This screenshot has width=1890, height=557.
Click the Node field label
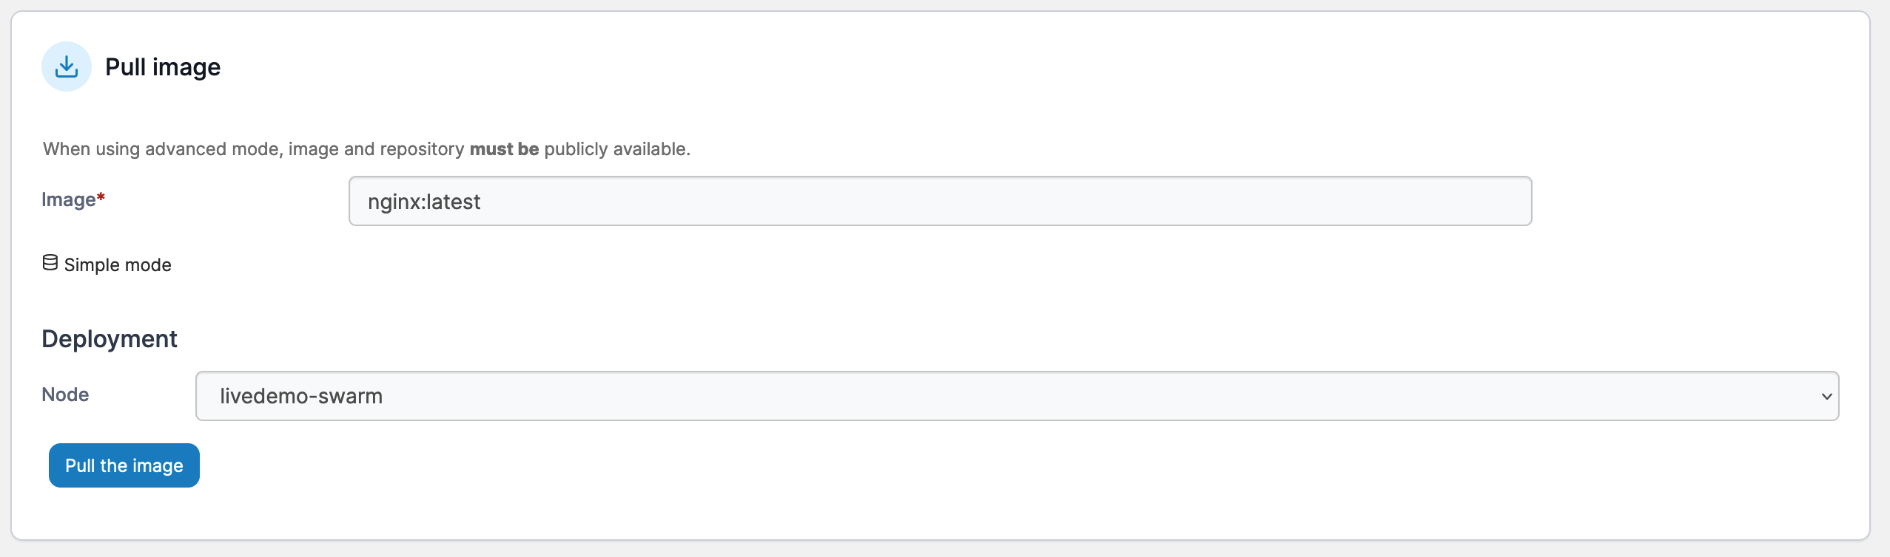tap(65, 394)
